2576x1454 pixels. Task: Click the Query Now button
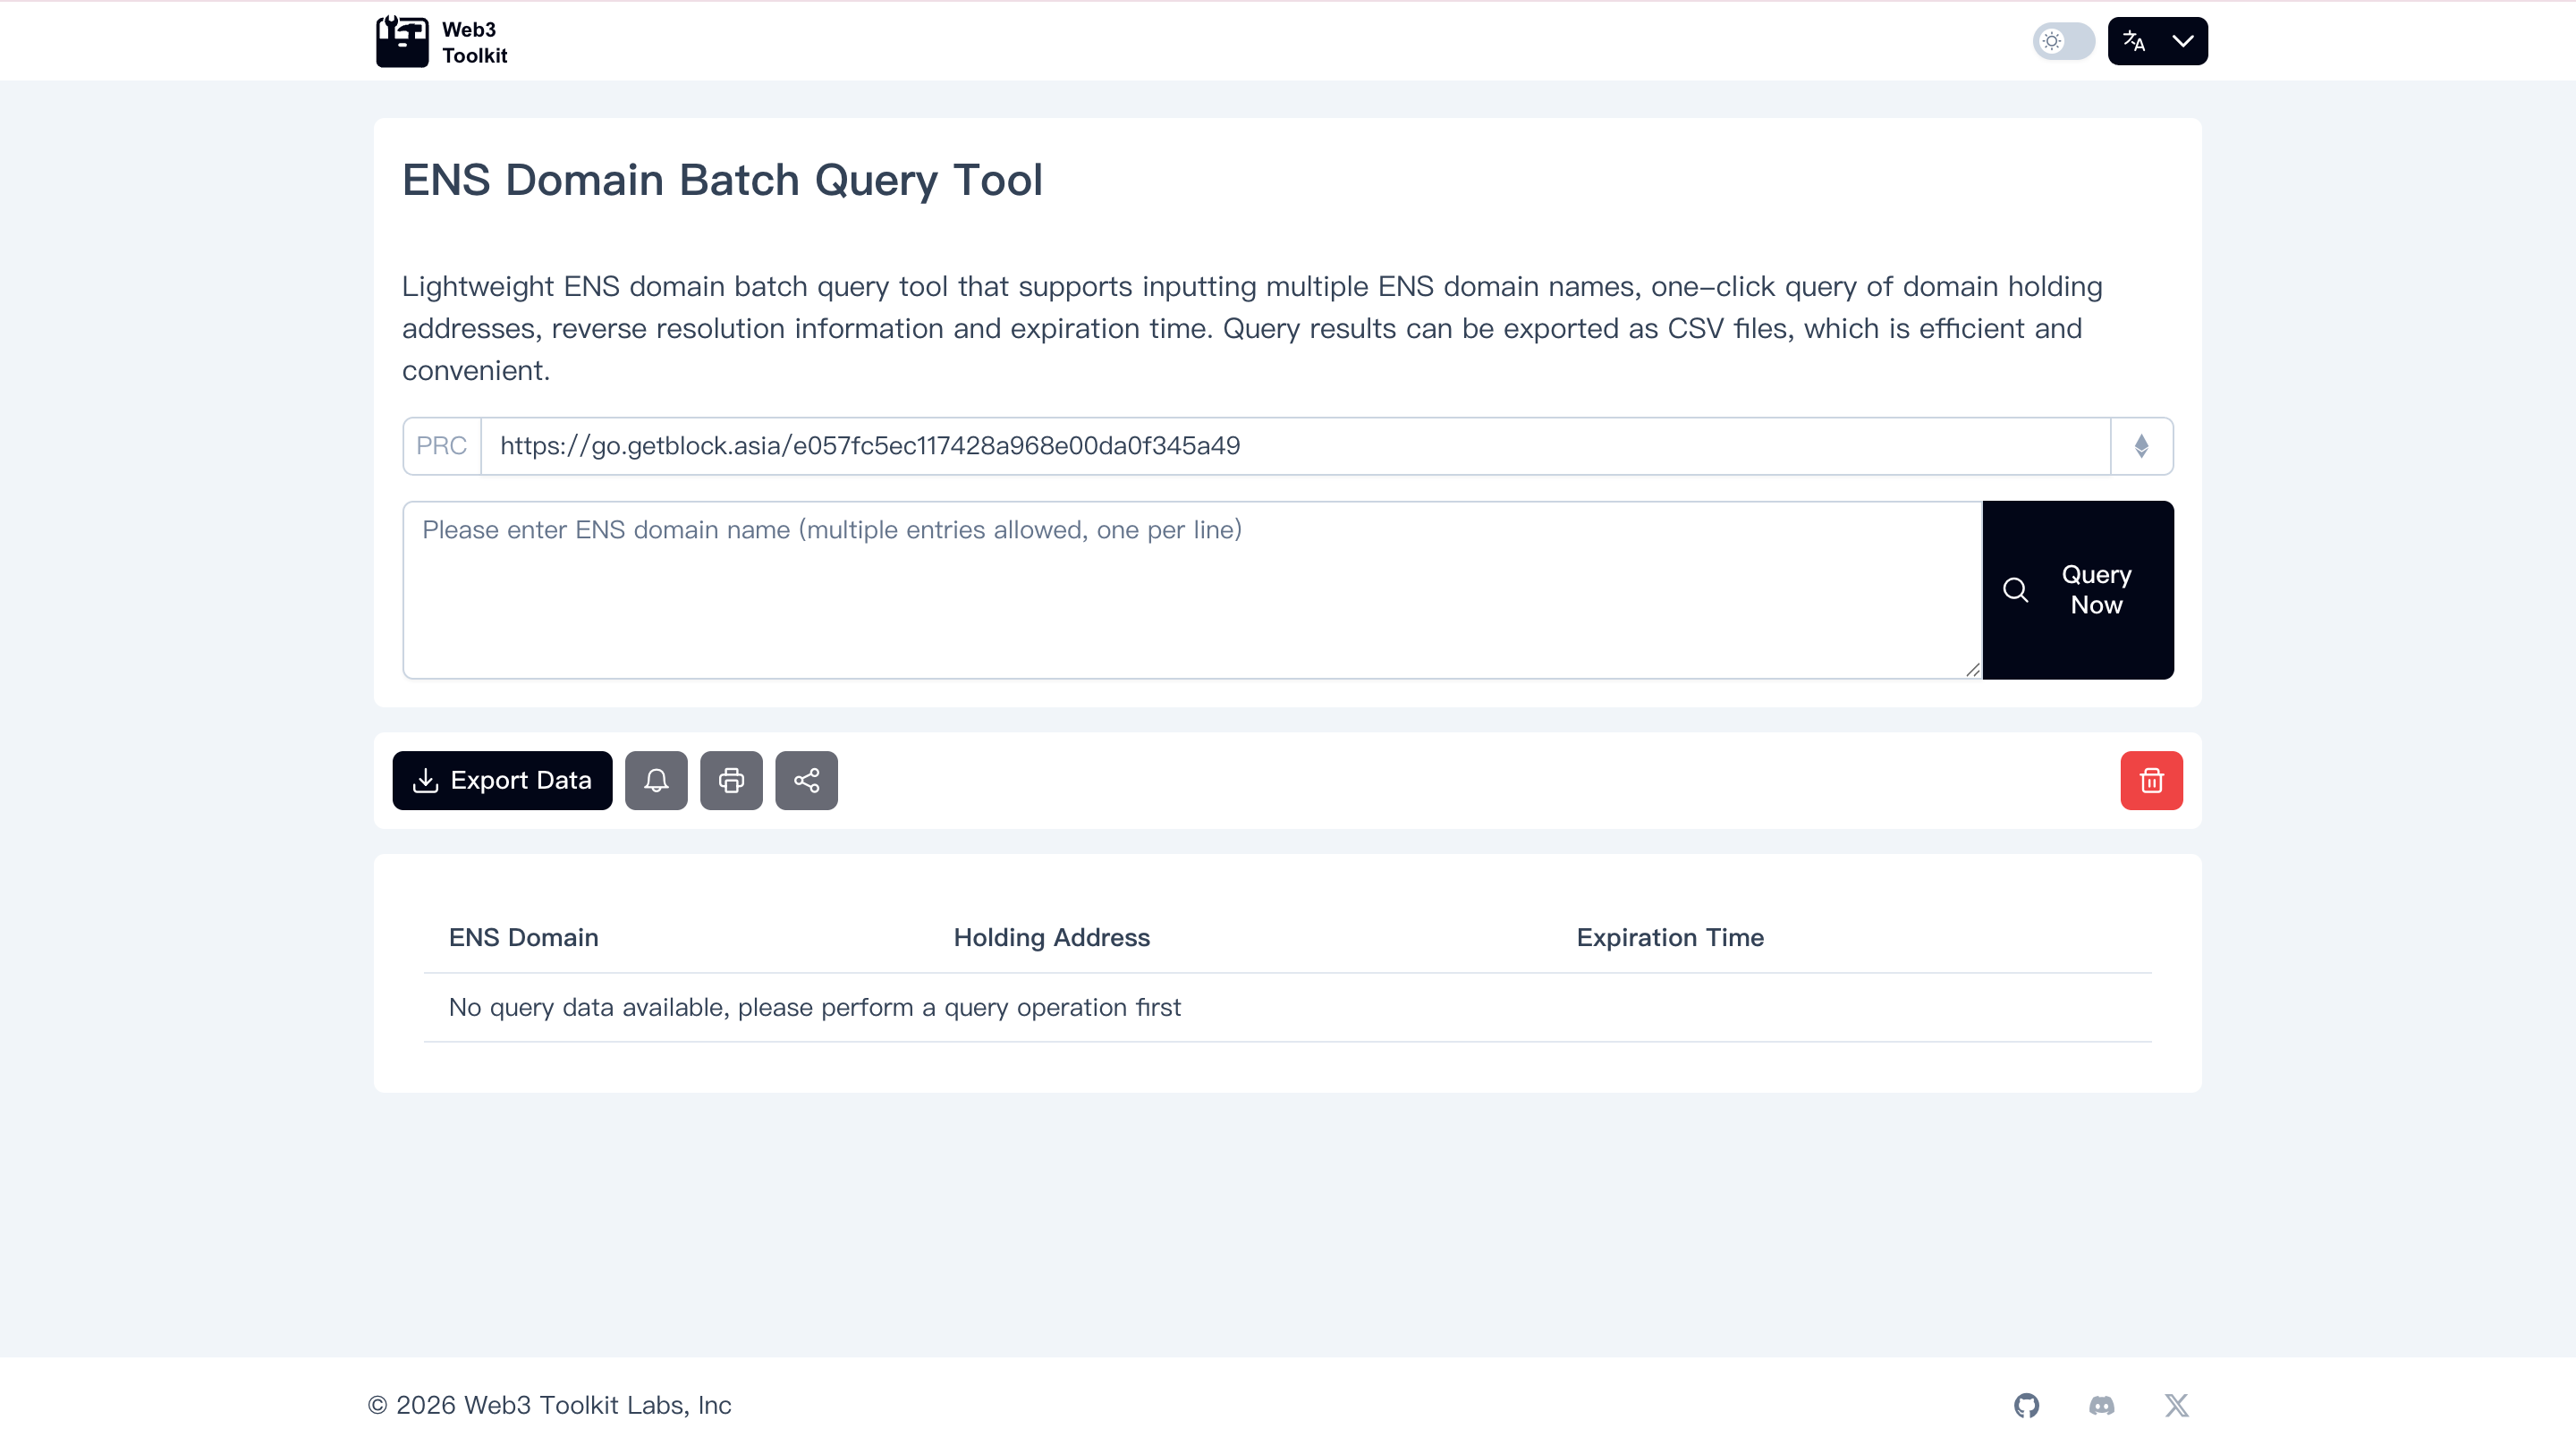[x=2077, y=590]
